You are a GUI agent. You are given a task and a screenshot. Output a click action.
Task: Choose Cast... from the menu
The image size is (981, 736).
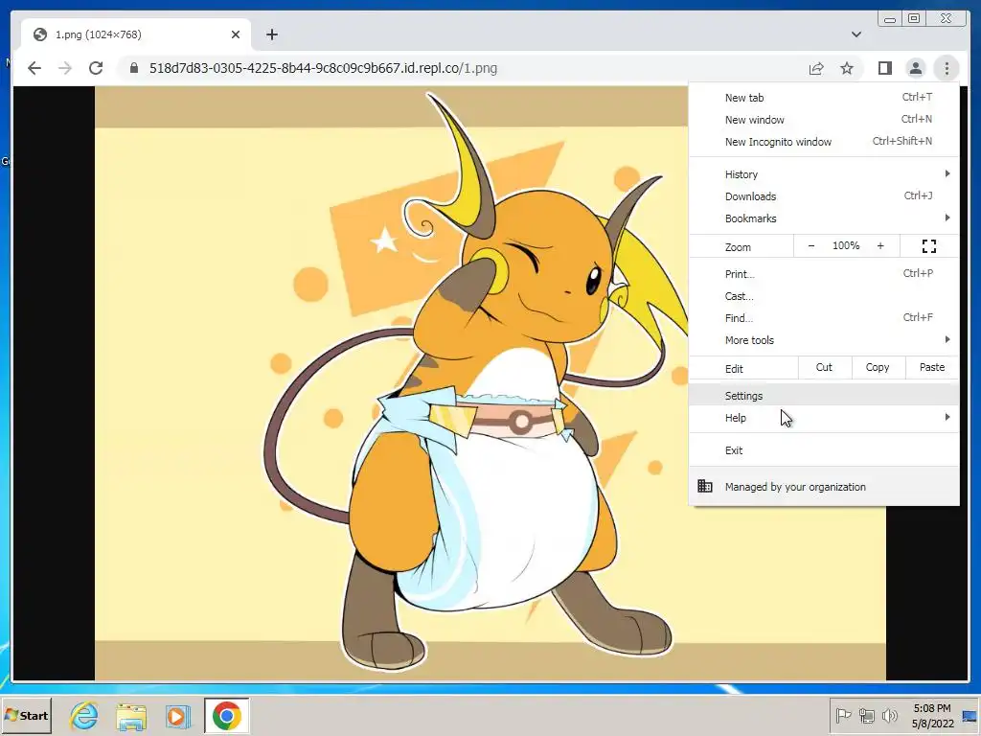824,296
